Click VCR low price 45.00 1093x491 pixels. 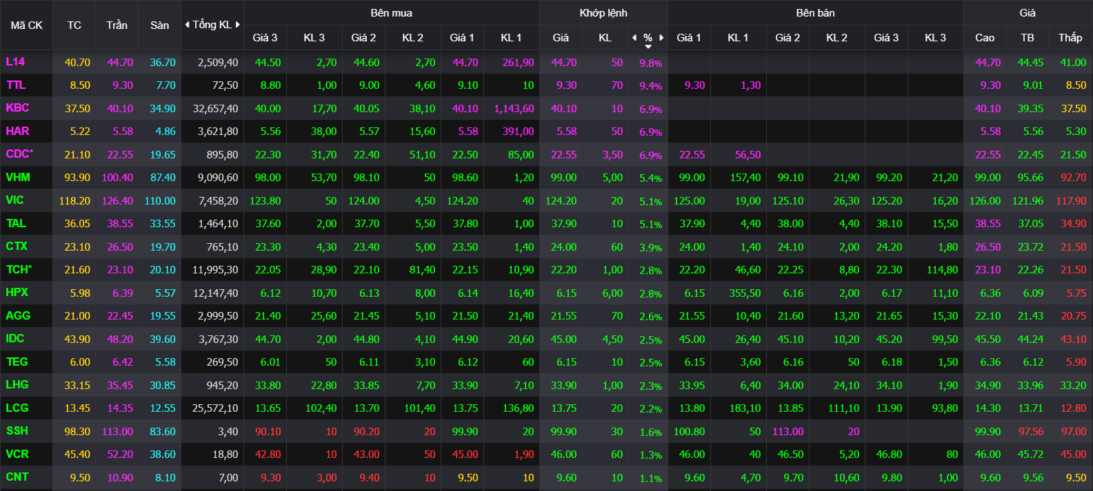tap(1073, 455)
